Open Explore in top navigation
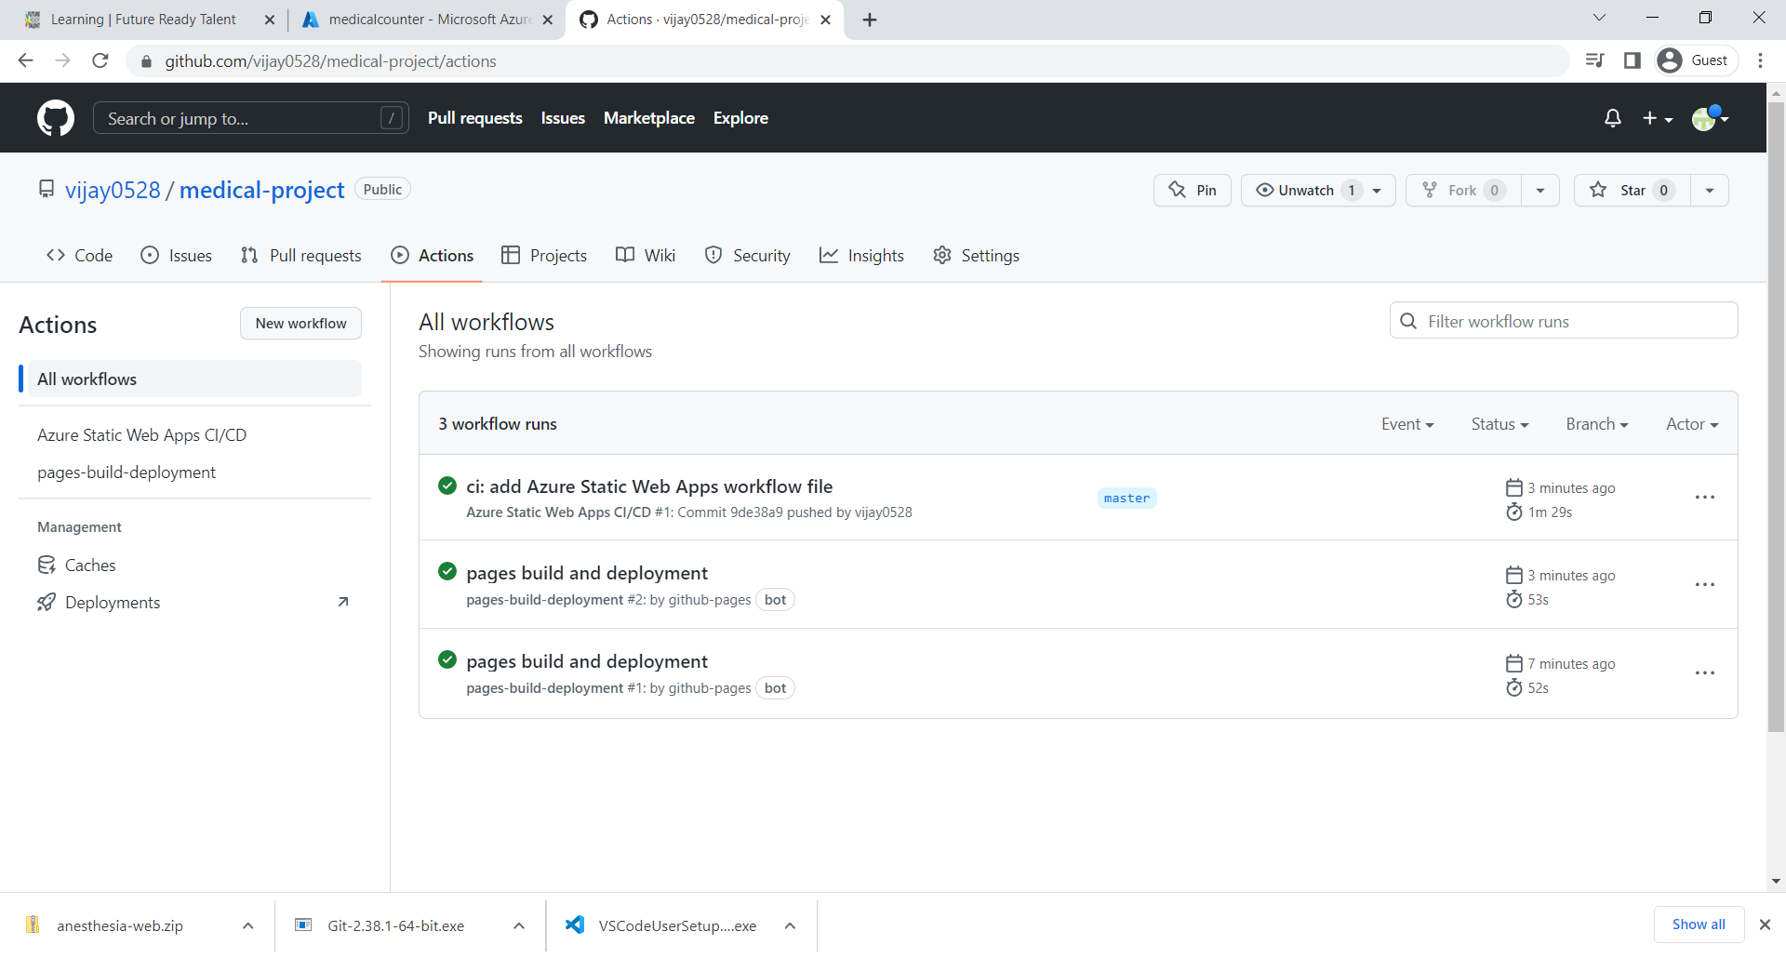The image size is (1786, 958). click(x=740, y=118)
